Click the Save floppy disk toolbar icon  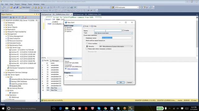14,7
